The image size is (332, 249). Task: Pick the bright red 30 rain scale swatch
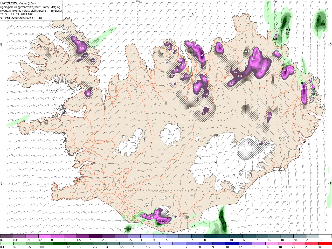coord(325,244)
